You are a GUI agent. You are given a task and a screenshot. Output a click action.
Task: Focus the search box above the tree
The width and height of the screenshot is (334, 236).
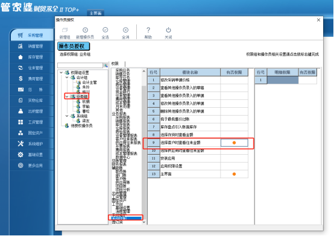pos(80,66)
